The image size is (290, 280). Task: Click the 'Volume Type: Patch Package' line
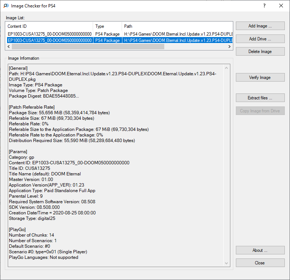tap(38, 90)
